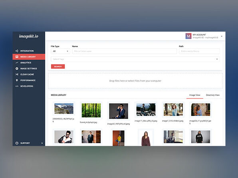Click the Path input field

[199, 51]
